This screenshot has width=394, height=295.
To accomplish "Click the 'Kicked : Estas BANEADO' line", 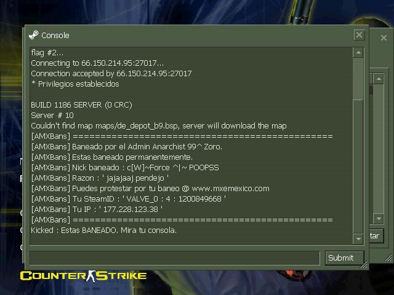I will [103, 230].
